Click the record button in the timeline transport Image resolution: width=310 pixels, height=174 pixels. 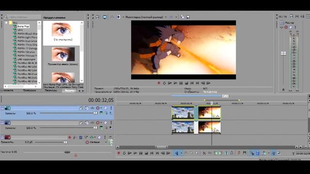pos(119,153)
